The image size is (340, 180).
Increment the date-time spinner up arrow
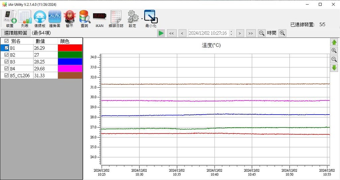[x=231, y=32]
